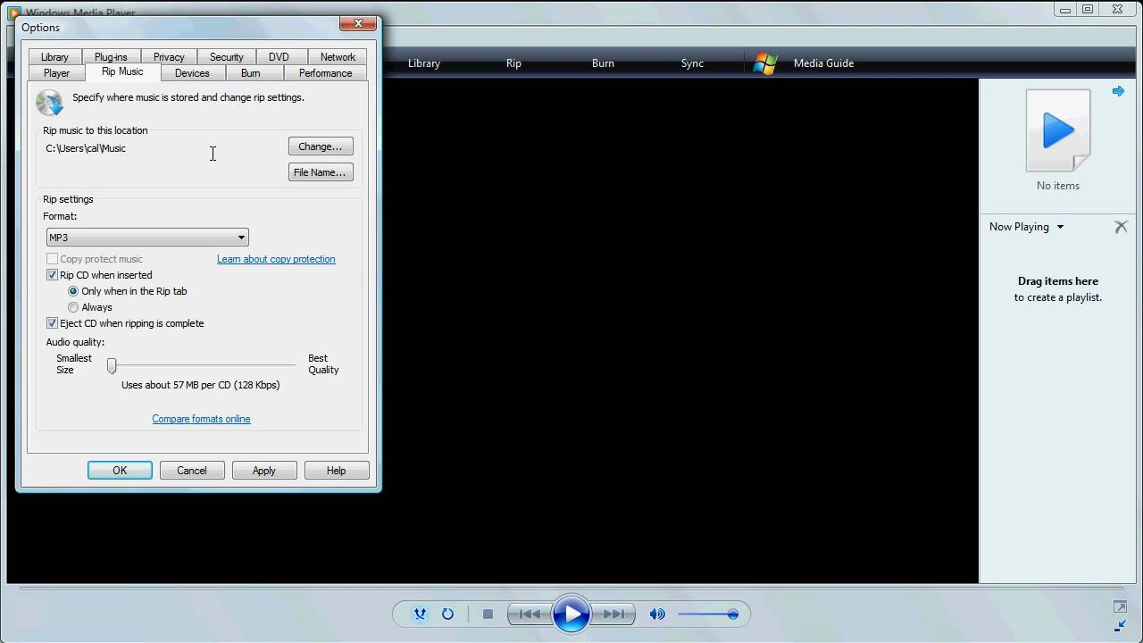Switch to compact mode icon

(1121, 625)
